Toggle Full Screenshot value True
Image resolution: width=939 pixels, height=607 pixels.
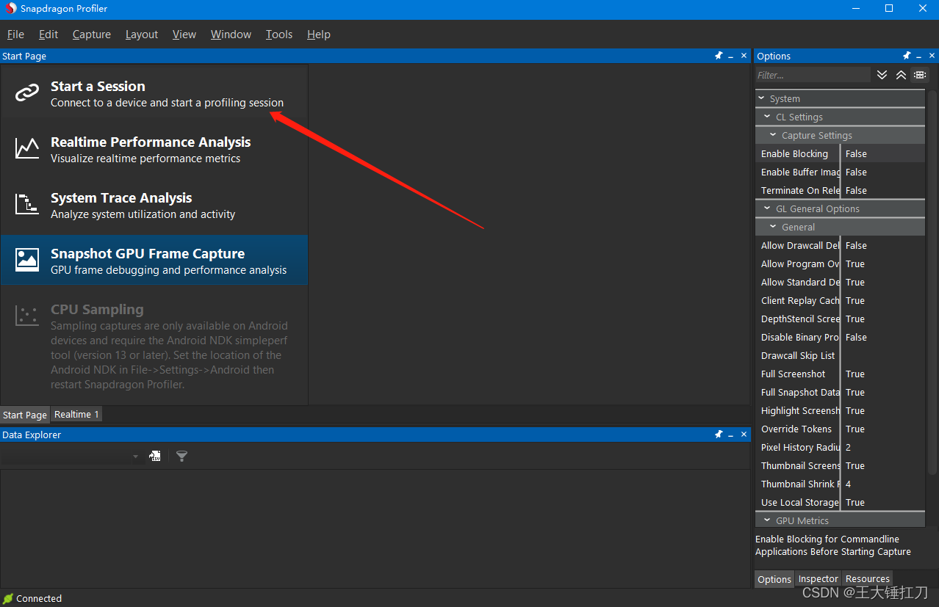click(883, 374)
